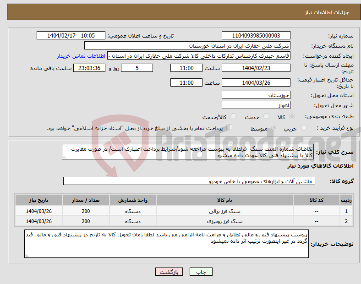Viewport: 361px width, 284px height.
Task: Click the resize handle of buyer notes textarea
Action: 27,255
